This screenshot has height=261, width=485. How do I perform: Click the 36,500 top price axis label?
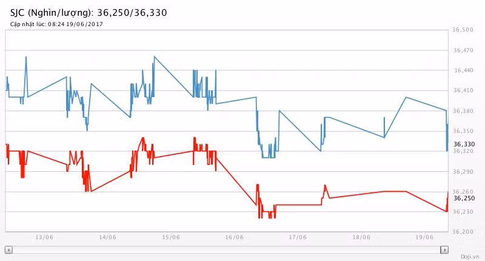point(463,30)
